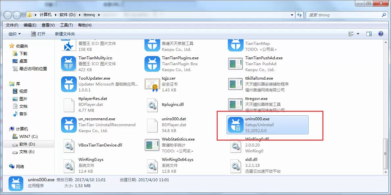Viewport: 391px width, 195px height.
Task: Toggle the preview pane icon
Action: 369,34
